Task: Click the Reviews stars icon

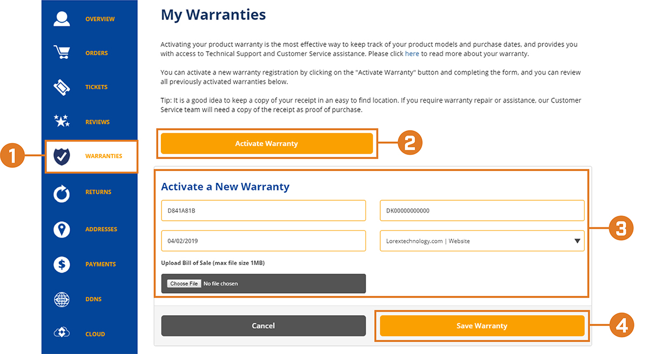Action: 62,121
